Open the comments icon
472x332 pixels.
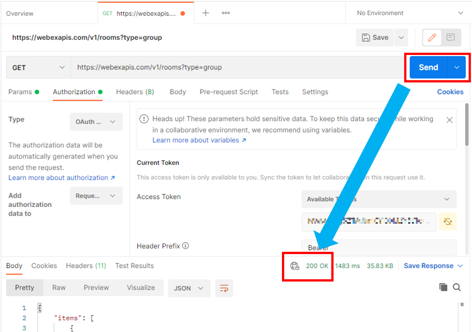point(451,38)
